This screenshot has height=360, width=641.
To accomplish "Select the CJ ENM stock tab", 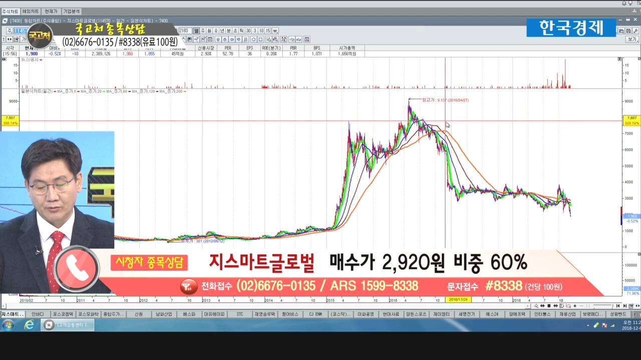I will point(314,314).
